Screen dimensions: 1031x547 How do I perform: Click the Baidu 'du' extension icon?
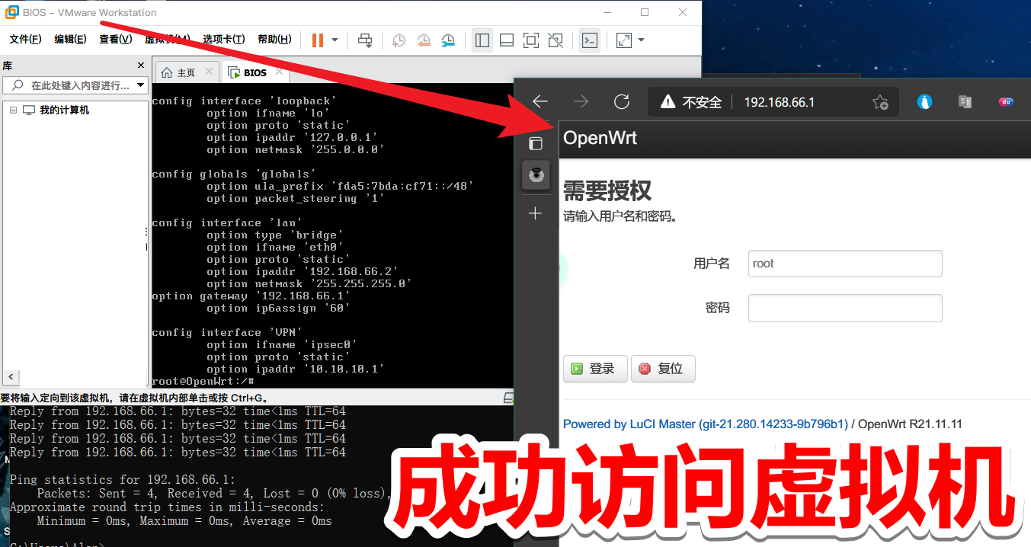point(1006,102)
